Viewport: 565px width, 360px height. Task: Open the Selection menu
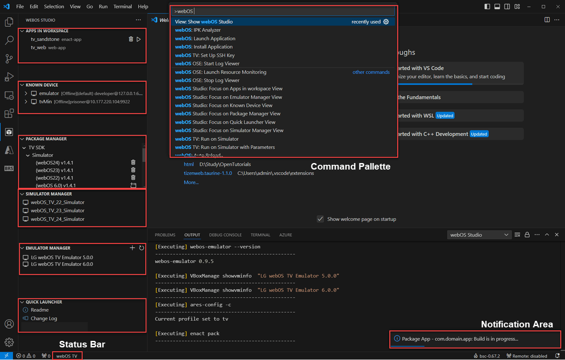(54, 7)
